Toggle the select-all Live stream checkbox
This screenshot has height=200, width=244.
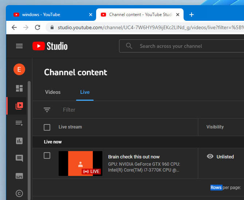(x=47, y=127)
